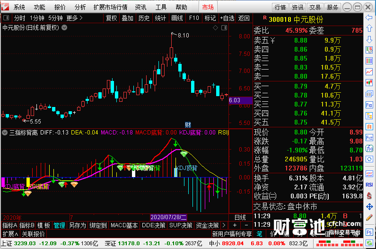This screenshot has width=376, height=249.
Task: Open the 资讯 menu in menu bar
Action: click(x=141, y=7)
